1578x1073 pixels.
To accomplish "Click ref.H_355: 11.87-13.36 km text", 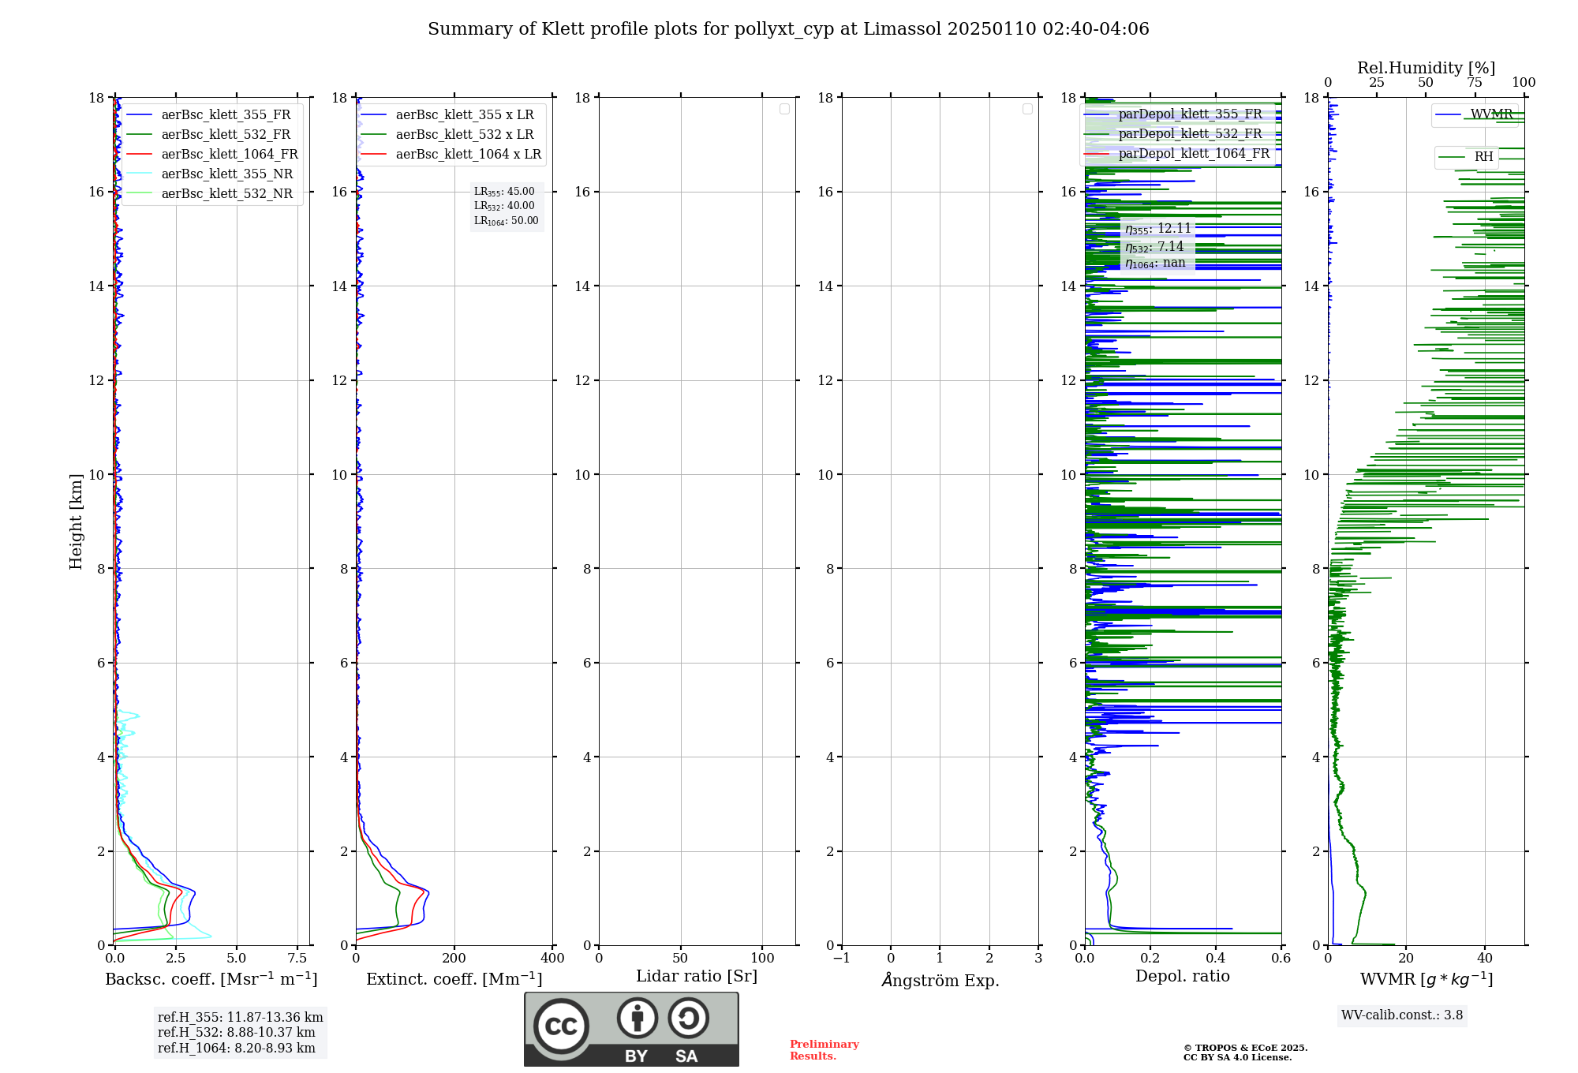I will [241, 1018].
